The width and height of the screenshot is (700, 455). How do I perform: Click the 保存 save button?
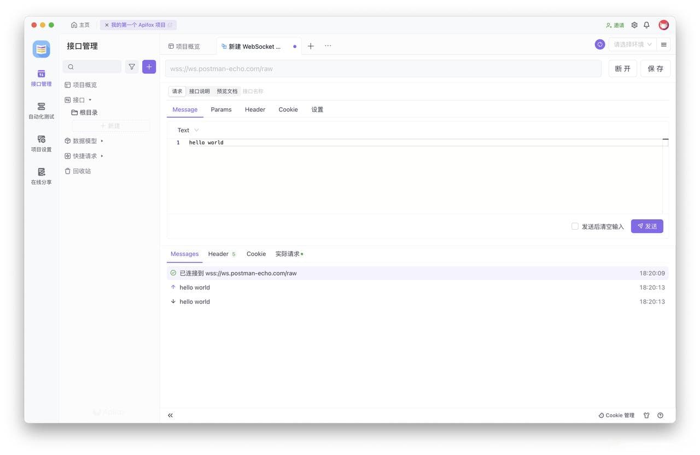coord(656,68)
